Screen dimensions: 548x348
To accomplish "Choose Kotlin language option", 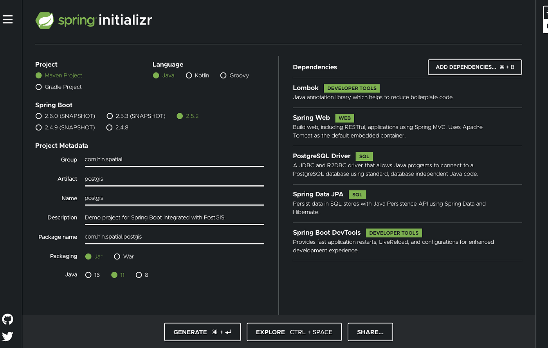I will click(197, 75).
